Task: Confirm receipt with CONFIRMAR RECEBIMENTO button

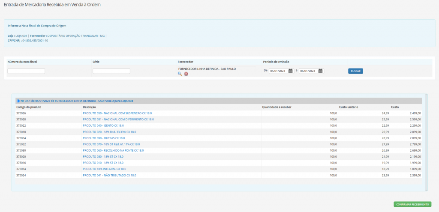Action: 412,204
